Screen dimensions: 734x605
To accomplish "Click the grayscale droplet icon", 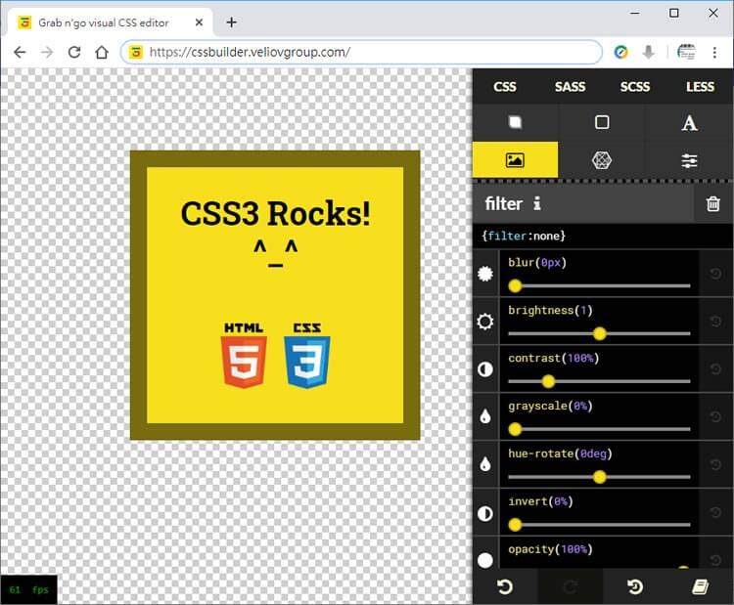I will click(485, 416).
